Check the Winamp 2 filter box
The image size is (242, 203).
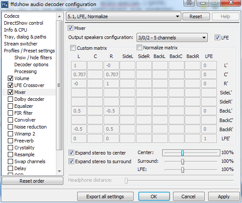click(x=10, y=134)
